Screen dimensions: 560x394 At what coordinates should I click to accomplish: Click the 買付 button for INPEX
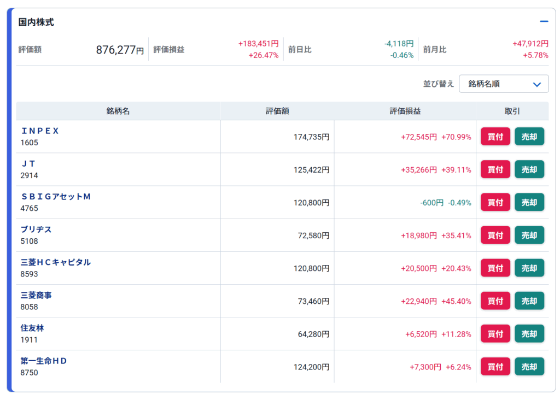pos(495,137)
